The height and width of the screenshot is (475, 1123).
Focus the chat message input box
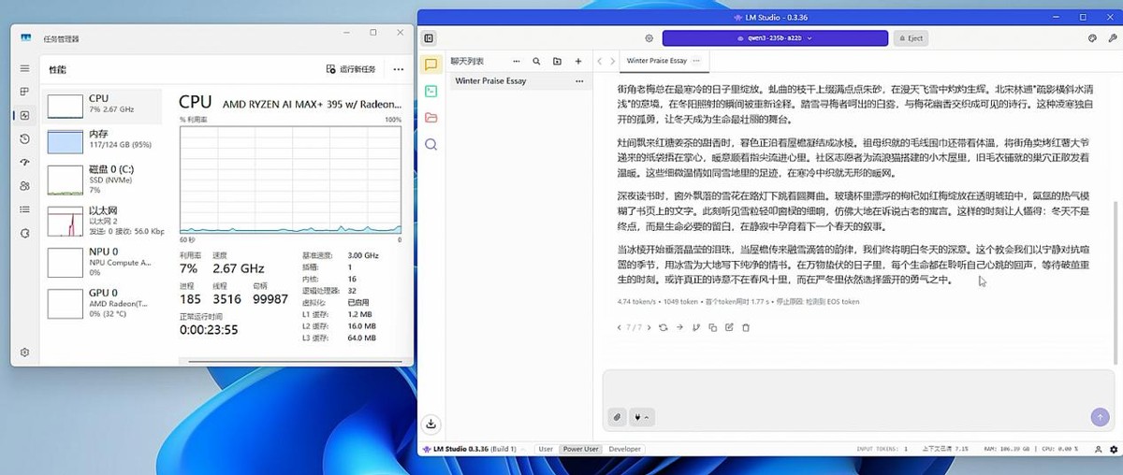(858, 387)
